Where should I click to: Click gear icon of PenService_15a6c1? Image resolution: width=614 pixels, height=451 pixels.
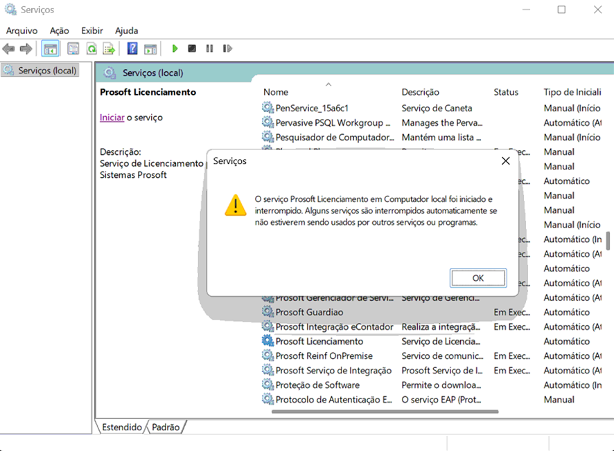tap(267, 107)
